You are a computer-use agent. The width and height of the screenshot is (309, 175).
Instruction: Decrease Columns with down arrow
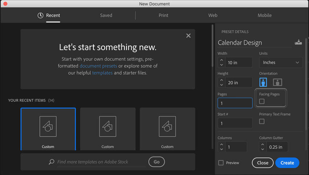click(221, 149)
